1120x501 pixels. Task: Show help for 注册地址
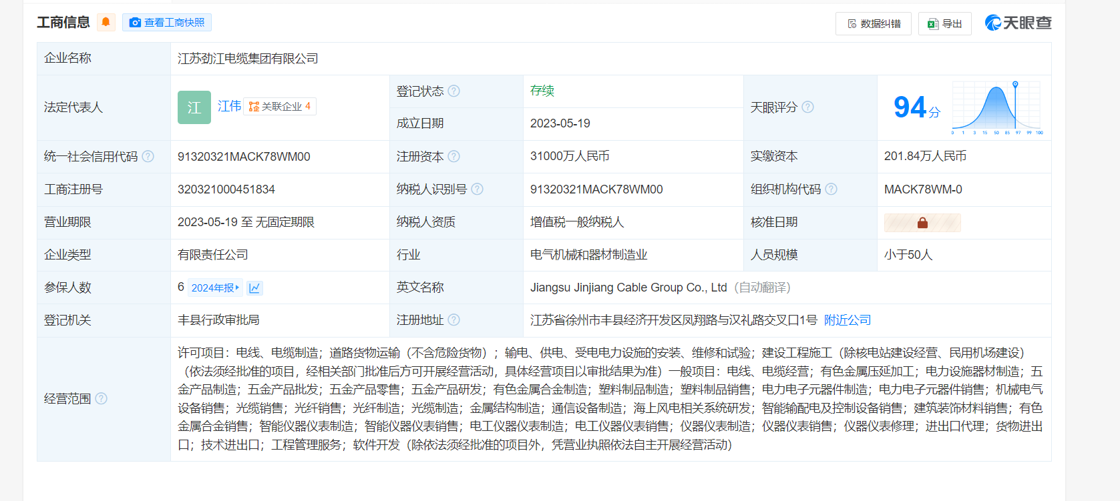453,320
